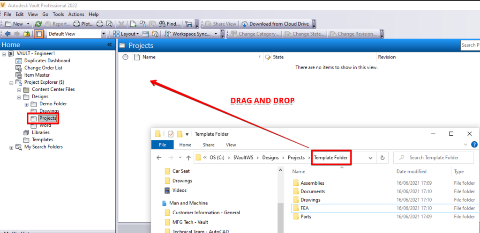Open the Workspace Sync dropdown arrow
The width and height of the screenshot is (480, 233).
[216, 34]
